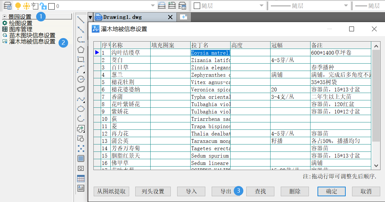Click the Layer States manager icon
Image resolution: width=385 pixels, height=202 pixels.
[182, 5]
